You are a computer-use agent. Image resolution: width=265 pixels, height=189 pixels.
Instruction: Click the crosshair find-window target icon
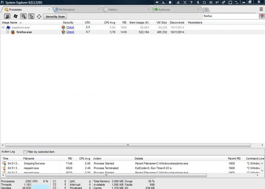click(x=39, y=16)
